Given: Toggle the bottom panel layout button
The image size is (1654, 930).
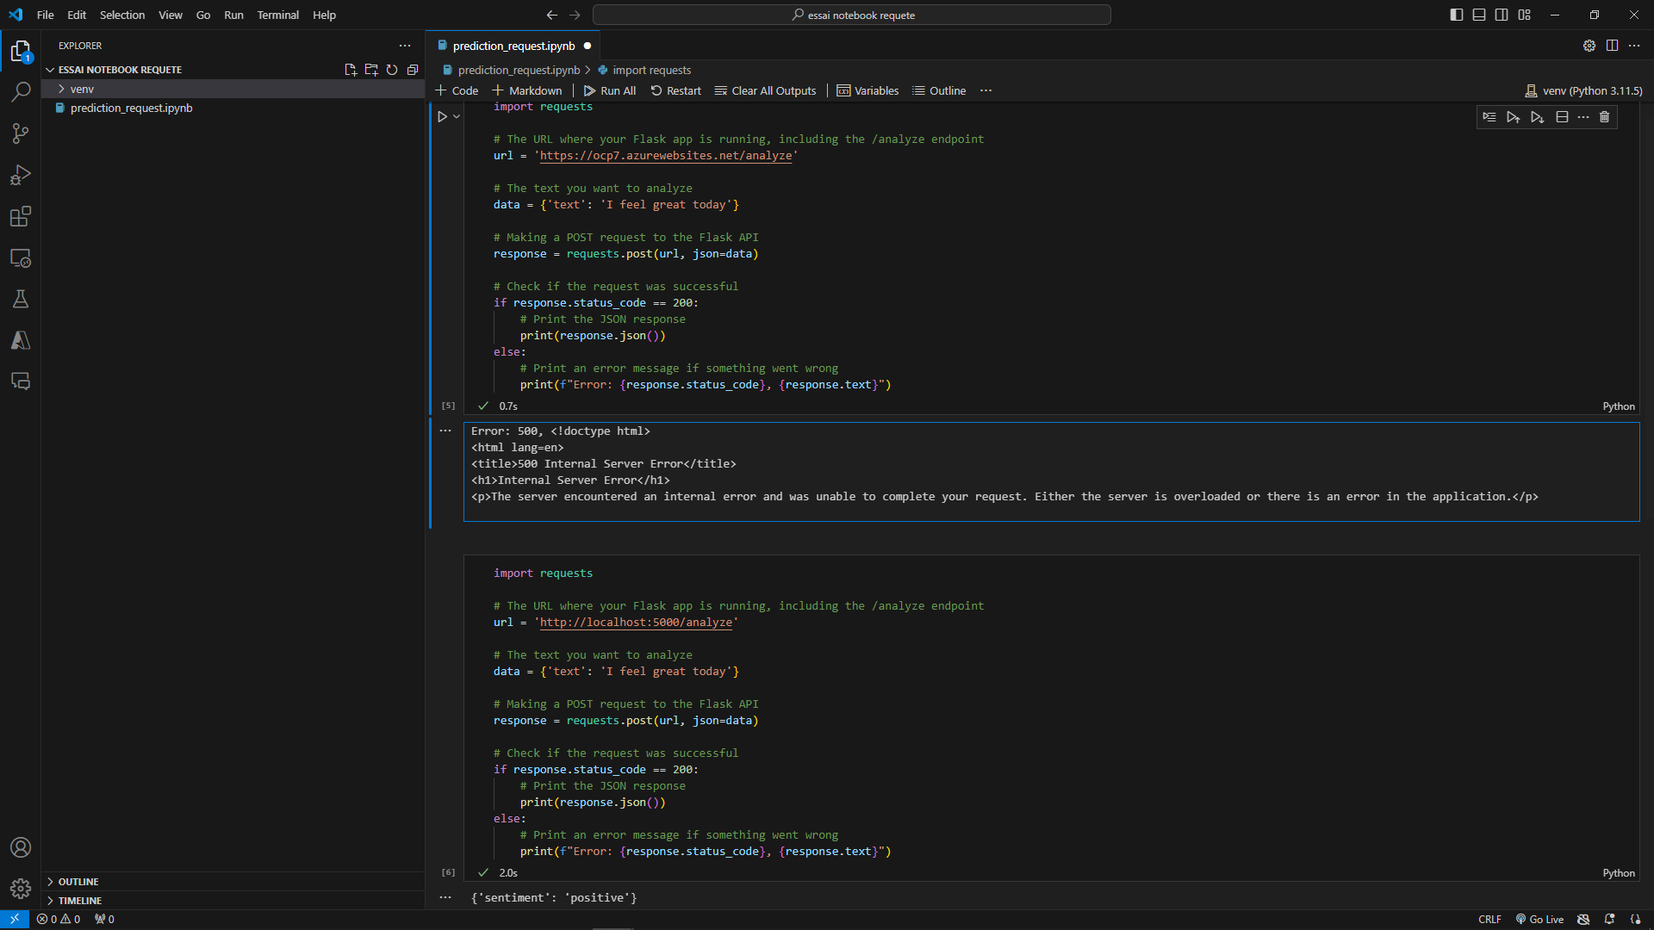Looking at the screenshot, I should tap(1479, 15).
